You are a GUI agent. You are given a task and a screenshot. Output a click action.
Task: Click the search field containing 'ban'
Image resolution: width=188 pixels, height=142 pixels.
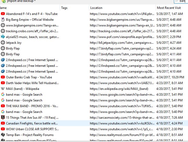(x=181, y=1)
